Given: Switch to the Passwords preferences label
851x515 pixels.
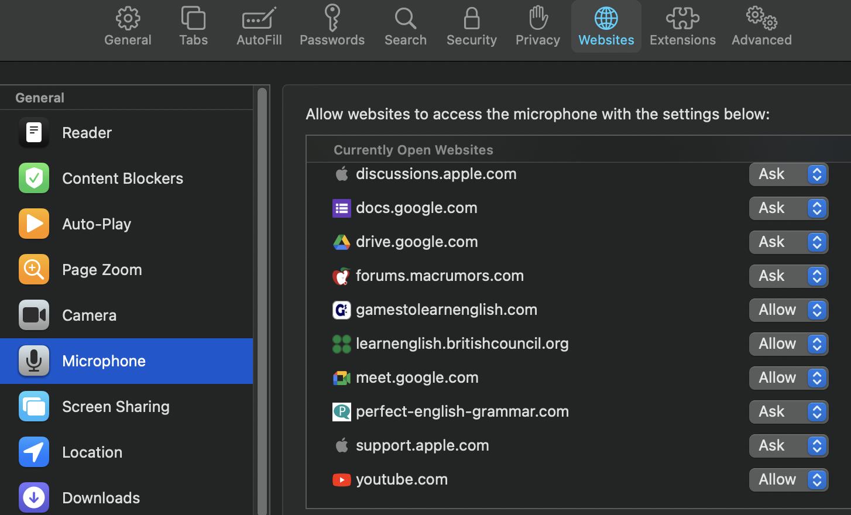Looking at the screenshot, I should point(332,40).
